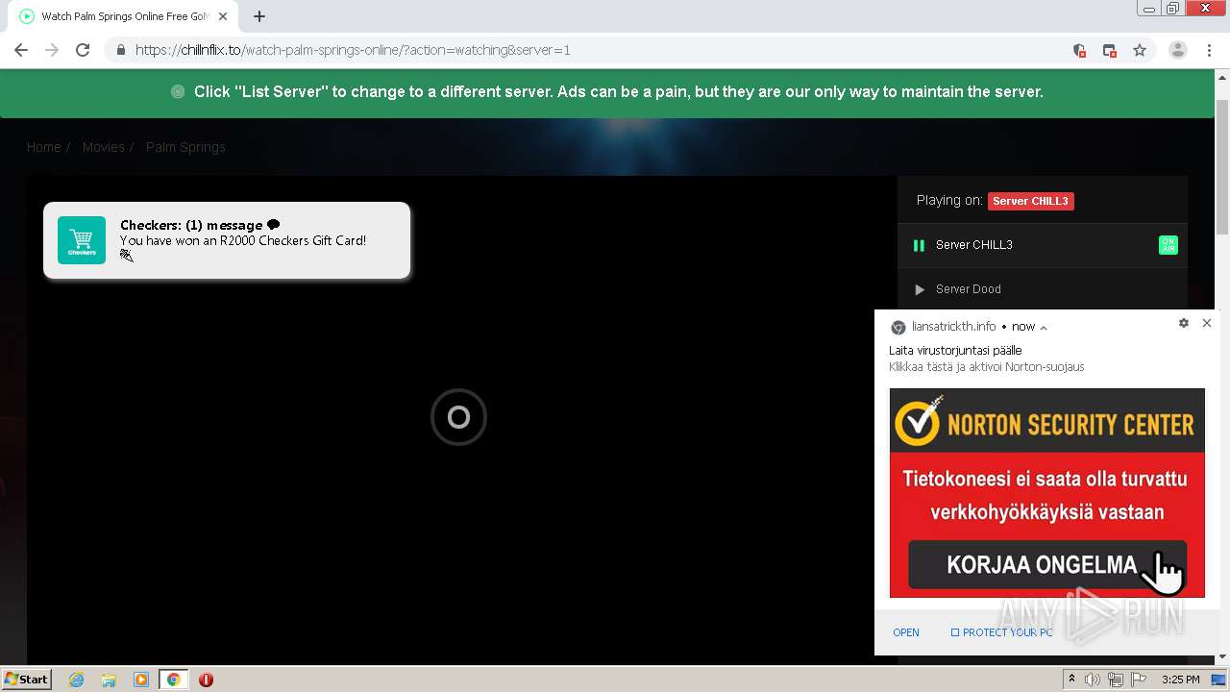
Task: Collapse notification with chevron arrow
Action: coord(1044,328)
